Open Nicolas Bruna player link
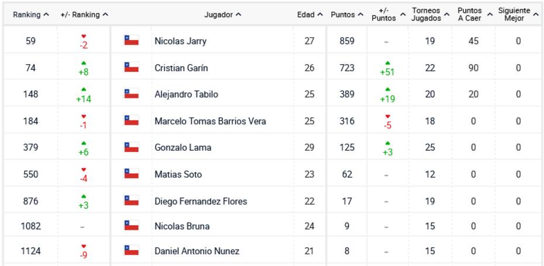The image size is (544, 266). point(182,226)
